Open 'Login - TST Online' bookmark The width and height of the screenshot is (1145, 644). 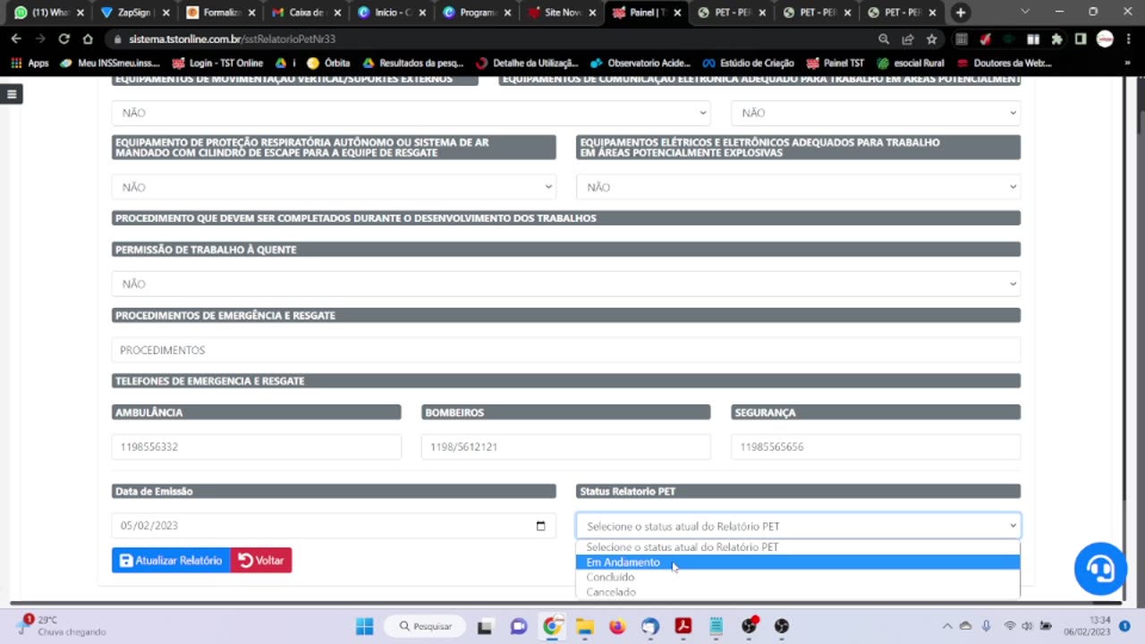[x=217, y=64]
